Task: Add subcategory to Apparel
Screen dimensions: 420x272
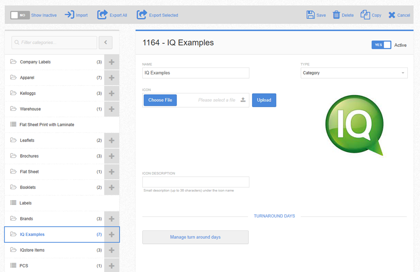Action: tap(112, 78)
